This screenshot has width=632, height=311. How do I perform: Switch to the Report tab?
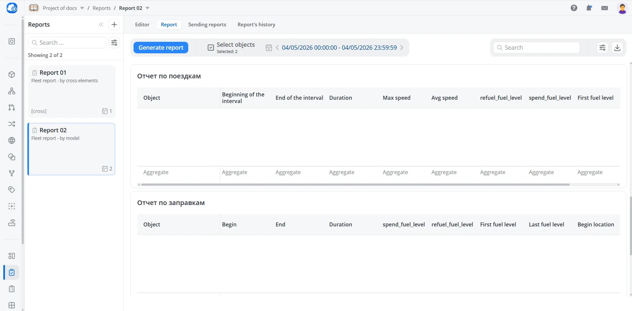[x=169, y=24]
